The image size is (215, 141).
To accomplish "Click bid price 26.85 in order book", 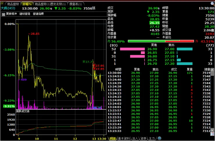I will pyautogui.click(x=152, y=53).
